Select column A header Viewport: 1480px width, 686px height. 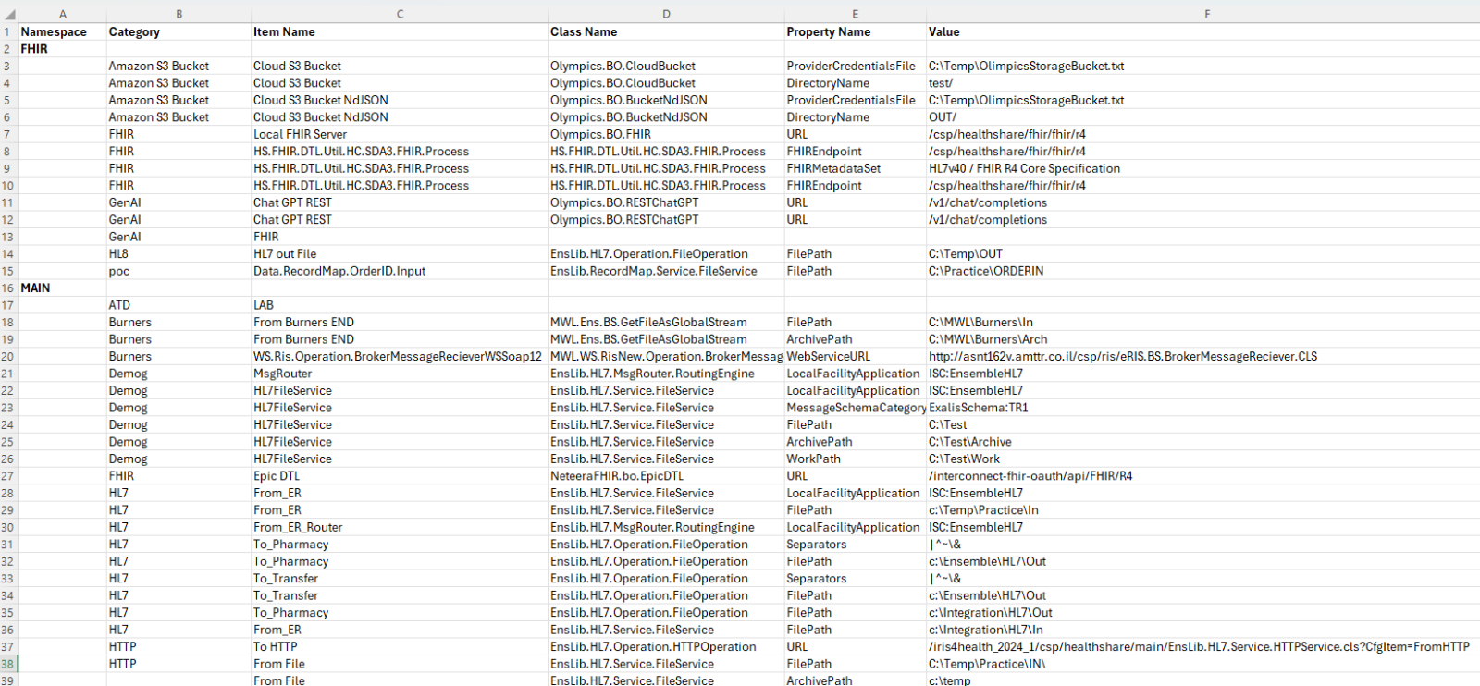click(62, 14)
